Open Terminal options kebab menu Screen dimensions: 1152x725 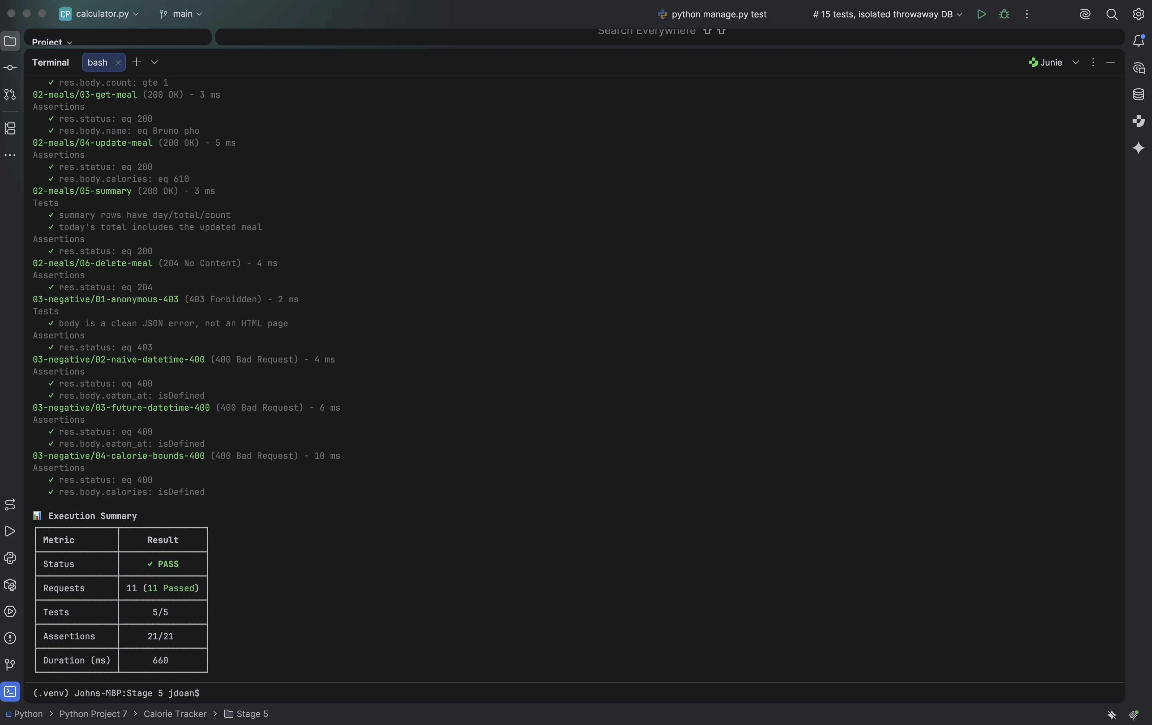1093,62
